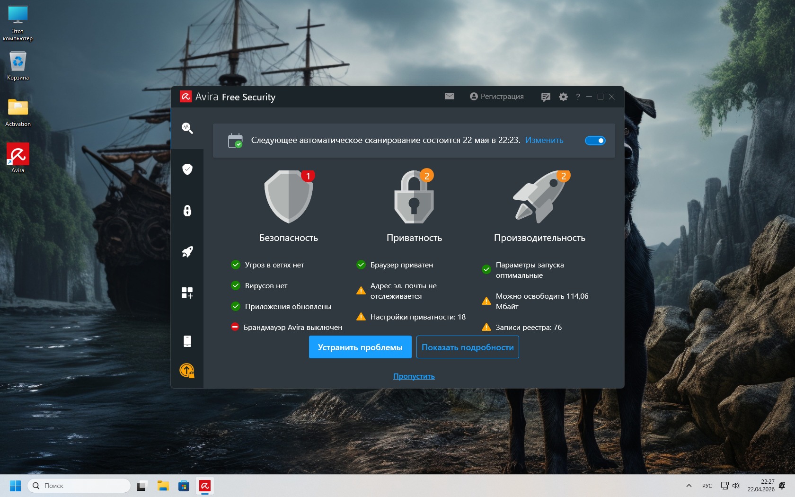Click the "Показать подробности" button
795x497 pixels.
coord(468,347)
